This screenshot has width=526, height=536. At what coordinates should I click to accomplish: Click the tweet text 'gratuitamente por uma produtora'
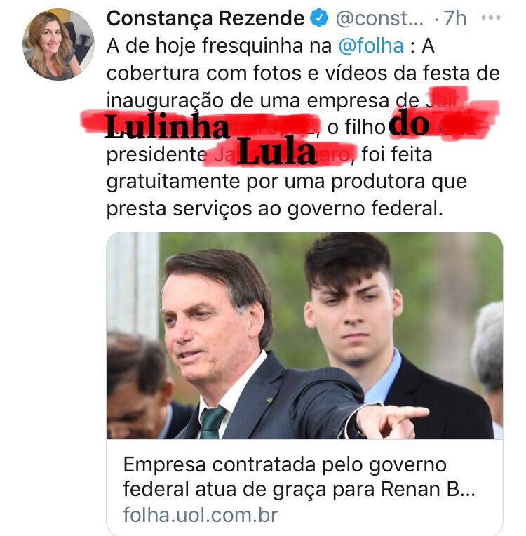266,182
